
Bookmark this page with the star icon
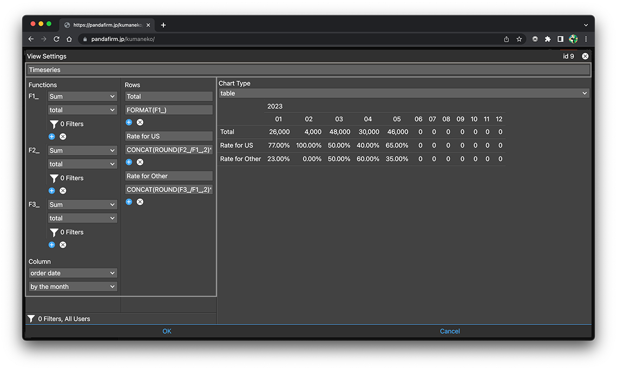click(519, 39)
